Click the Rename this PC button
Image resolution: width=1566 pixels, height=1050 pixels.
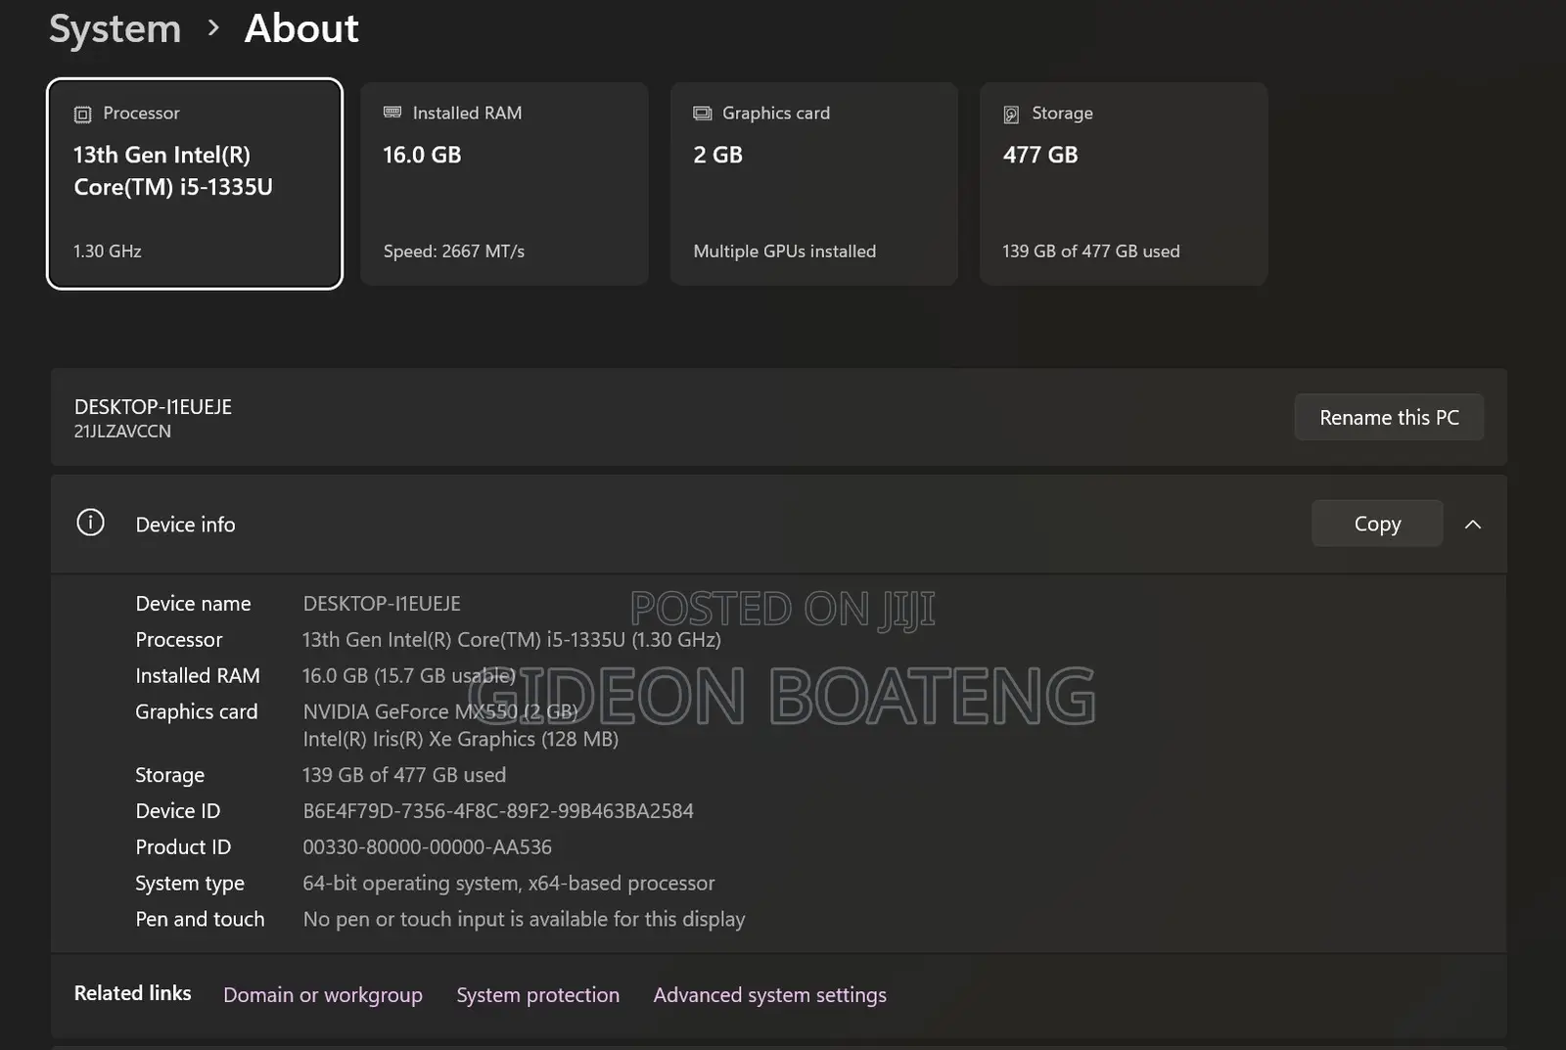coord(1389,418)
